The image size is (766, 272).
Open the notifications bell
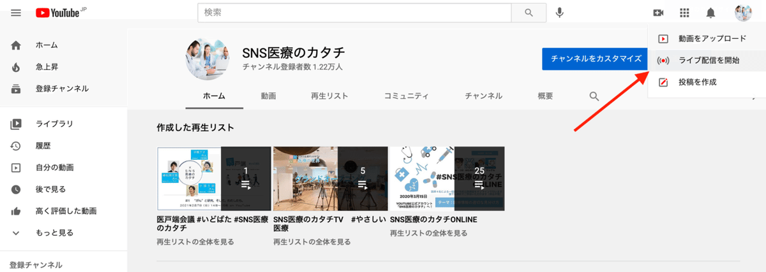pos(710,13)
